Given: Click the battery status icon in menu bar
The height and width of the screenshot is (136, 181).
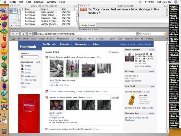Looking at the screenshot, I should pyautogui.click(x=146, y=2).
